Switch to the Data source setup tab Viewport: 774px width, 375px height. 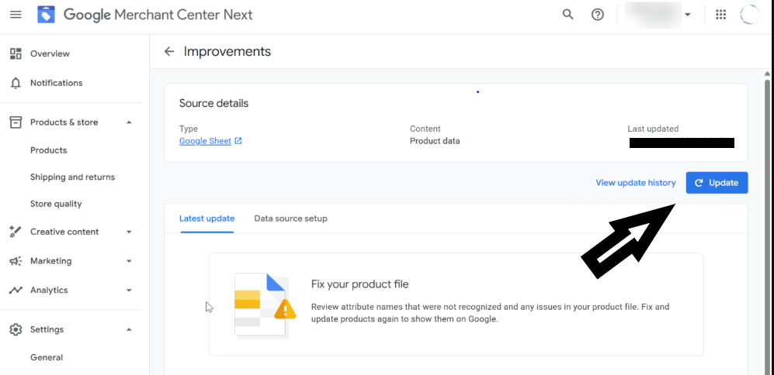[290, 218]
